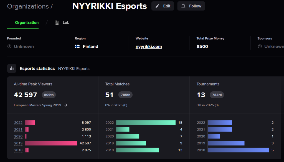The height and width of the screenshot is (162, 284).
Task: Click the bar chart Esports statistics icon
Action: [x=12, y=68]
